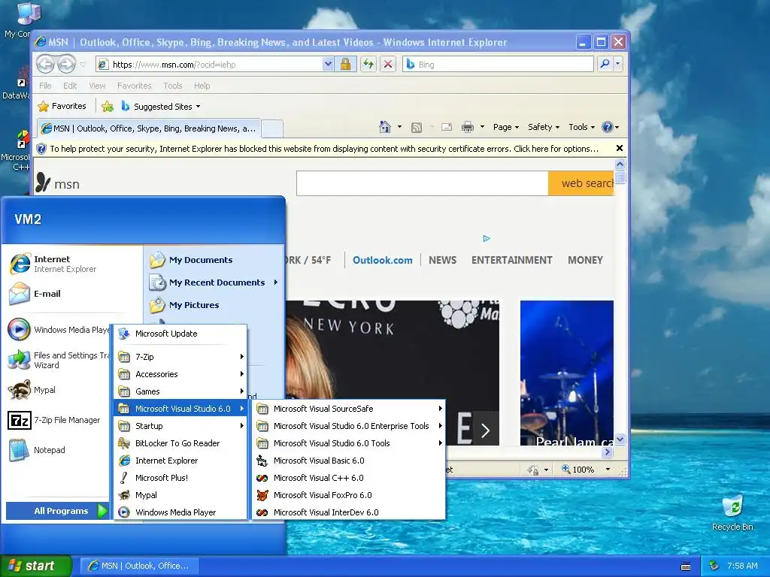Screen dimensions: 770x577
Task: Click the security certificate warning bar
Action: pos(324,149)
